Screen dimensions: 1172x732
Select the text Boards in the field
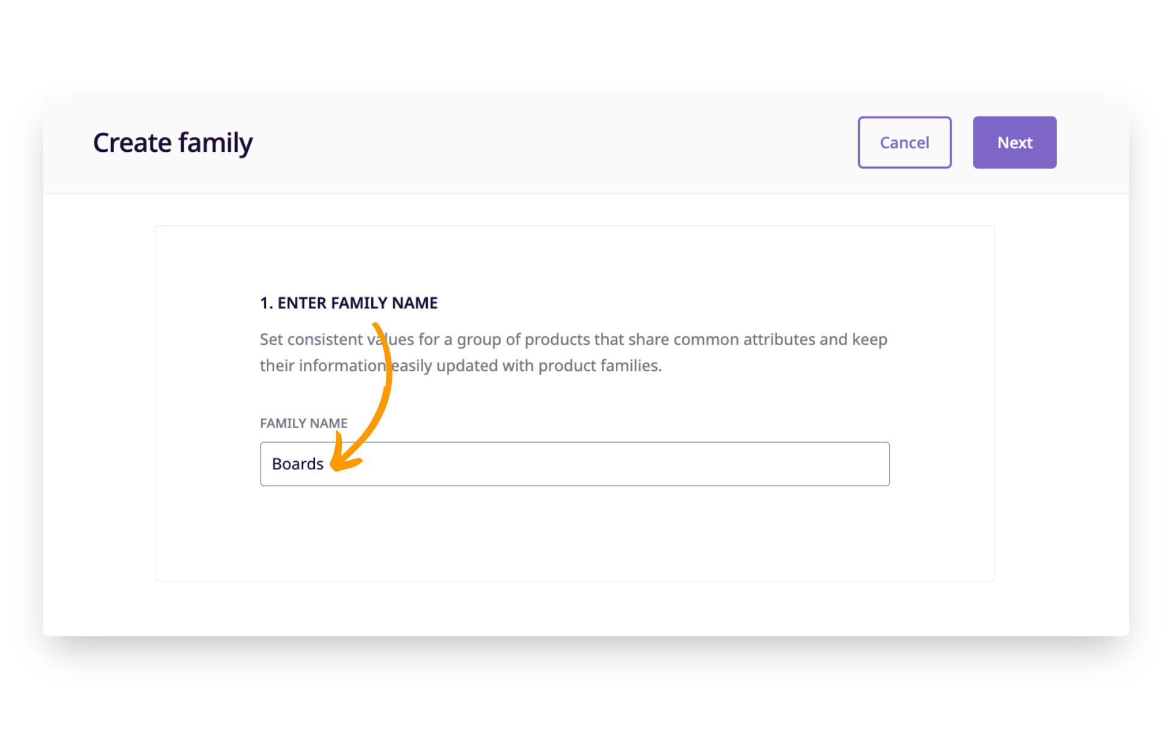[297, 464]
